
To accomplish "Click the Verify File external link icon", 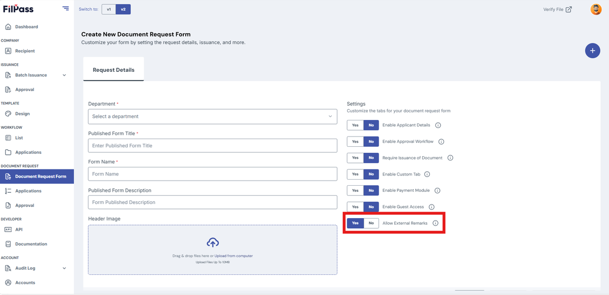I will [569, 9].
